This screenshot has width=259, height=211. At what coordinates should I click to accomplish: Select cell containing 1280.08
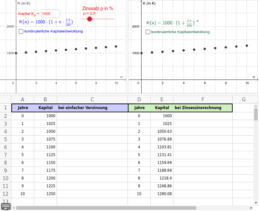click(162, 194)
